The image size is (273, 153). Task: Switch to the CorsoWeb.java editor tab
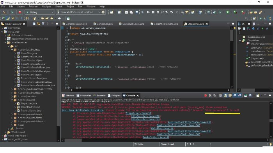pos(103,24)
